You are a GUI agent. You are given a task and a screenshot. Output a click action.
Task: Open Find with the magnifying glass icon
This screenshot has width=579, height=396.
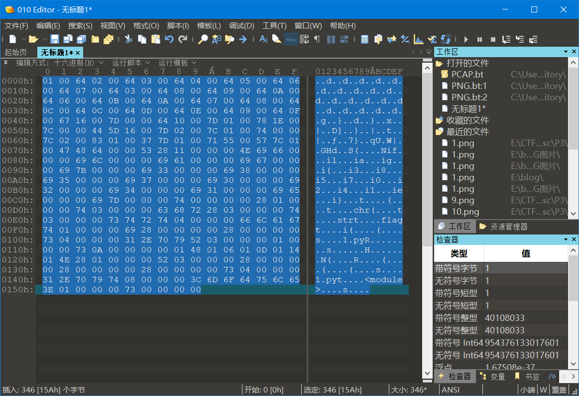[203, 39]
